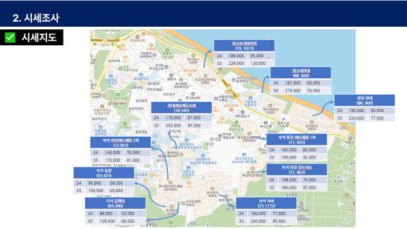
Task: Click the 우리 유앤미 table header
Action: [x=115, y=204]
